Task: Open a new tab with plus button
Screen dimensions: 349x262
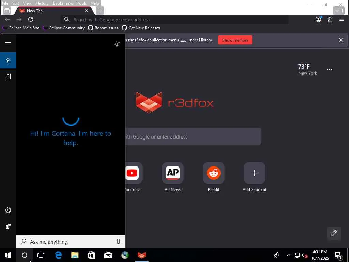Action: pos(100,11)
